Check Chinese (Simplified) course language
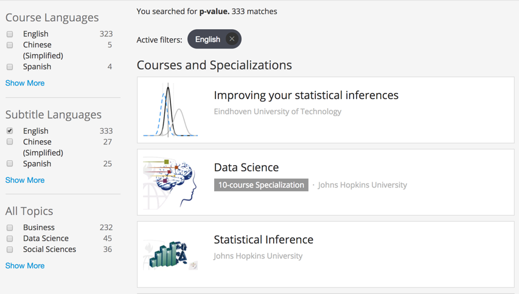Viewport: 519px width, 294px height. [x=10, y=45]
